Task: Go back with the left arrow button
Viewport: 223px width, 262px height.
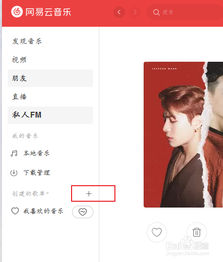Action: (119, 12)
